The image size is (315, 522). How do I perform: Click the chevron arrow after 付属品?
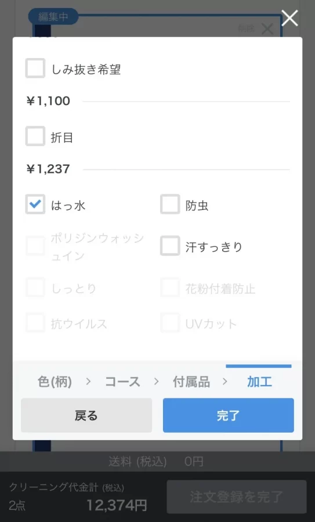[225, 381]
